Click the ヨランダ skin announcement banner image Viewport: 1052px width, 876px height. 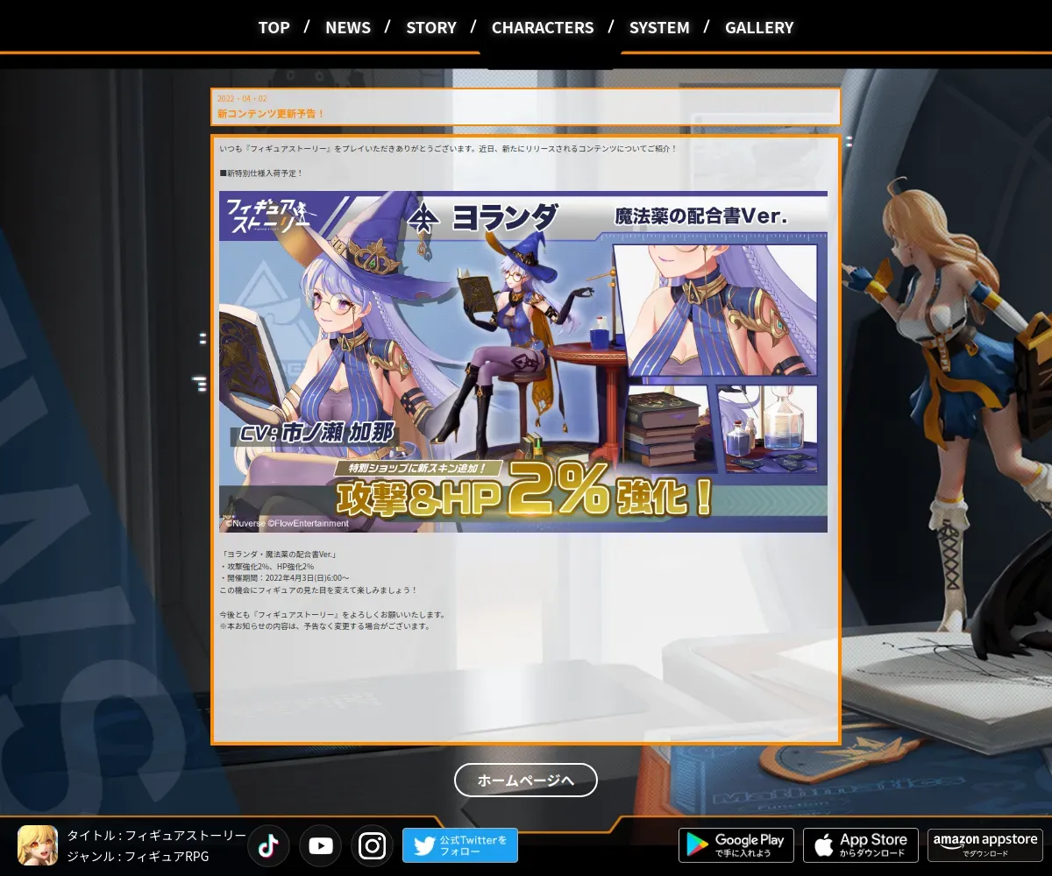tap(523, 362)
